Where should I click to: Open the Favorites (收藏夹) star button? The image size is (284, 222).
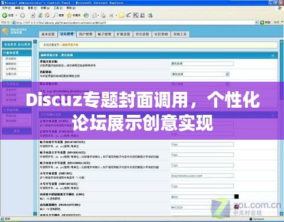click(x=74, y=15)
